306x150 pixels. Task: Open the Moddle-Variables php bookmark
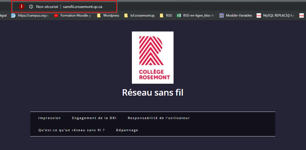click(236, 15)
